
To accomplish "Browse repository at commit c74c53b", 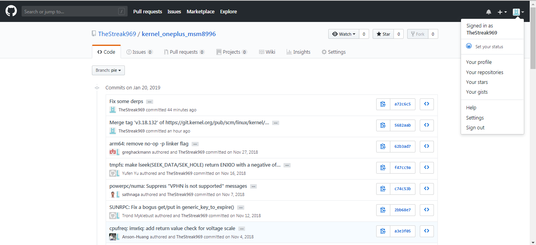I will point(426,189).
